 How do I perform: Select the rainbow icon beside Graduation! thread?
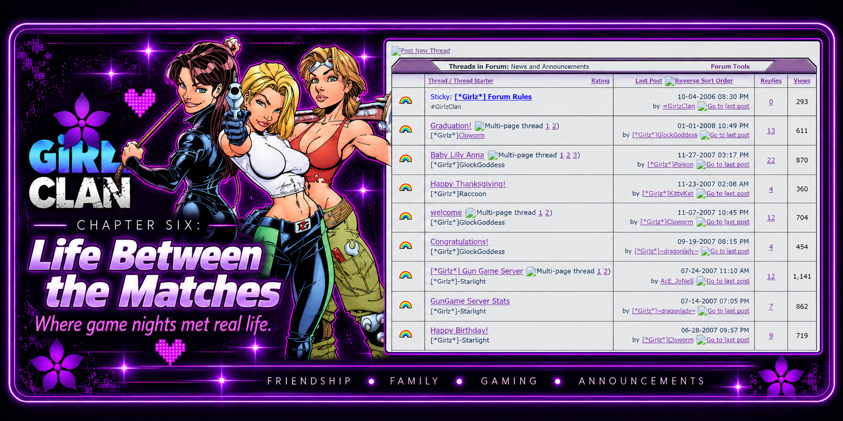click(405, 129)
